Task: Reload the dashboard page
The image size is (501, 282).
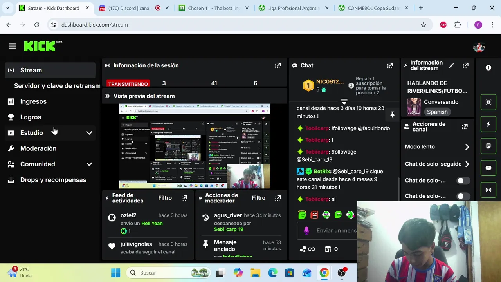Action: click(37, 25)
